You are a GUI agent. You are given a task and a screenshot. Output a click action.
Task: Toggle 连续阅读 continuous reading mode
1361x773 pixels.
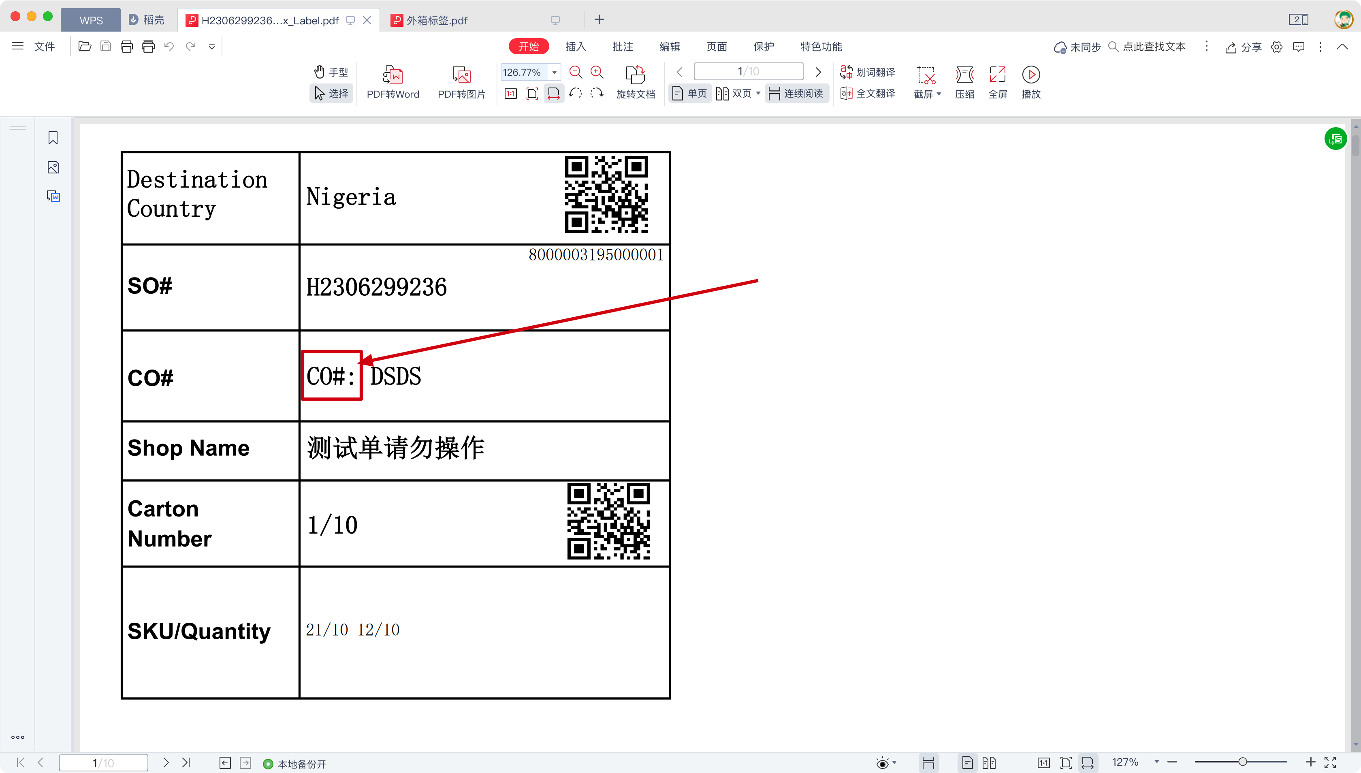[796, 94]
